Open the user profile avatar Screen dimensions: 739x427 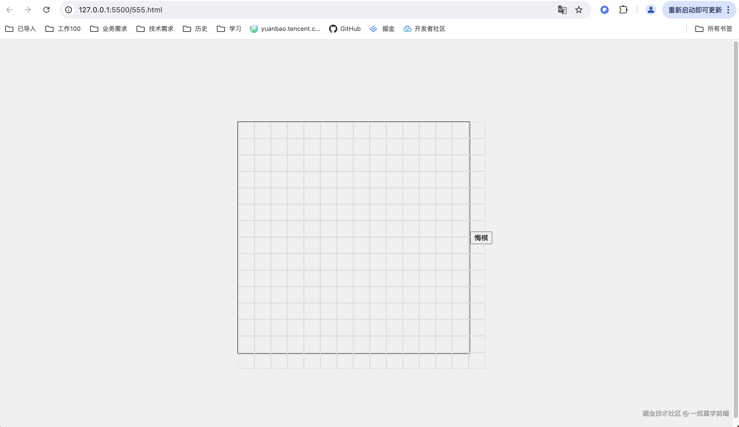coord(650,10)
